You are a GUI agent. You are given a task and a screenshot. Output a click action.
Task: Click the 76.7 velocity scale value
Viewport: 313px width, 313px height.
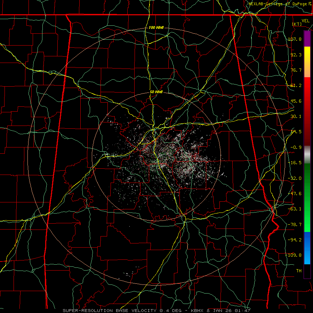pyautogui.click(x=296, y=70)
